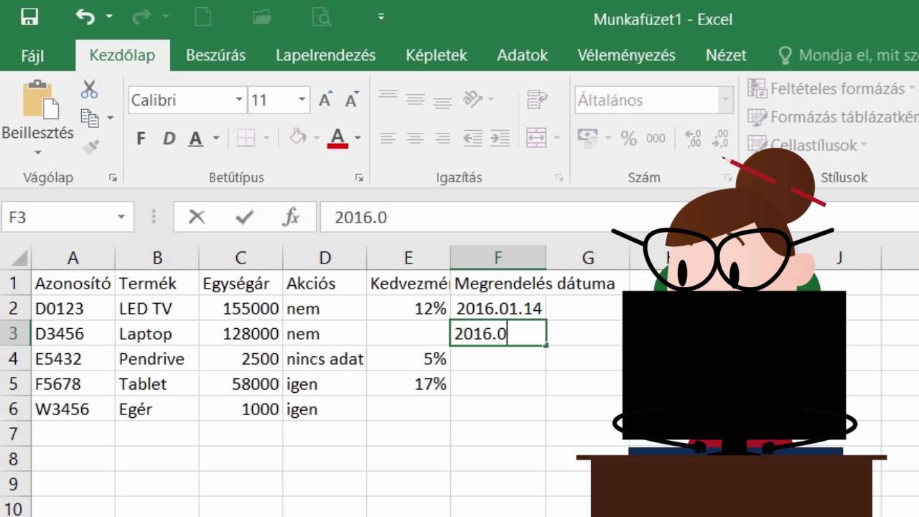919x517 pixels.
Task: Expand the Beillesztés paste options arrow
Action: pyautogui.click(x=38, y=152)
